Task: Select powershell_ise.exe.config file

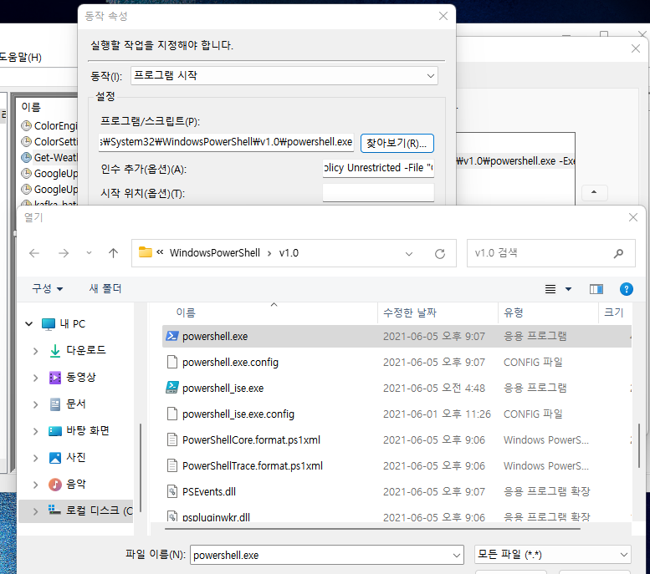Action: (397, 414)
